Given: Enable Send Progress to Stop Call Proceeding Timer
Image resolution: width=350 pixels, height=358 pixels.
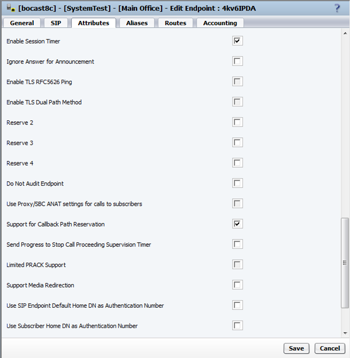Looking at the screenshot, I should tap(237, 244).
